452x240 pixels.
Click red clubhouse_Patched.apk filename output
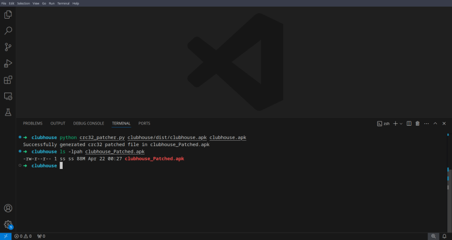click(154, 159)
